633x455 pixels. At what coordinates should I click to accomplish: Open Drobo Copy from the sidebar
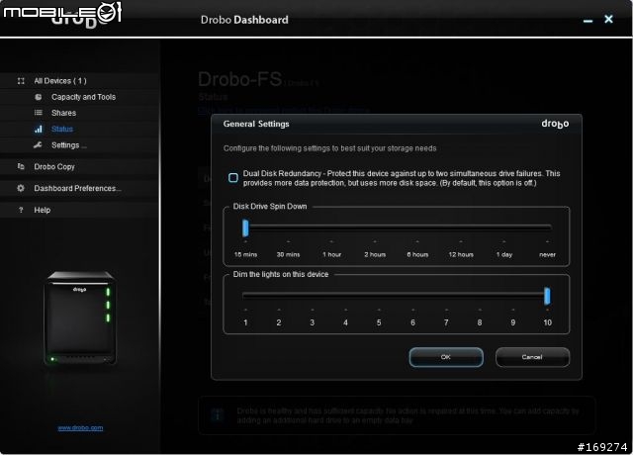pyautogui.click(x=54, y=166)
